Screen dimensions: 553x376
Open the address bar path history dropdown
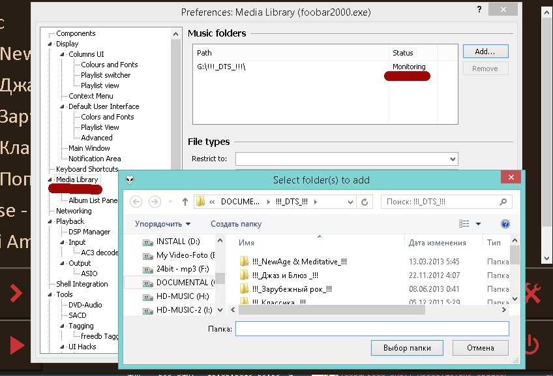coord(350,202)
